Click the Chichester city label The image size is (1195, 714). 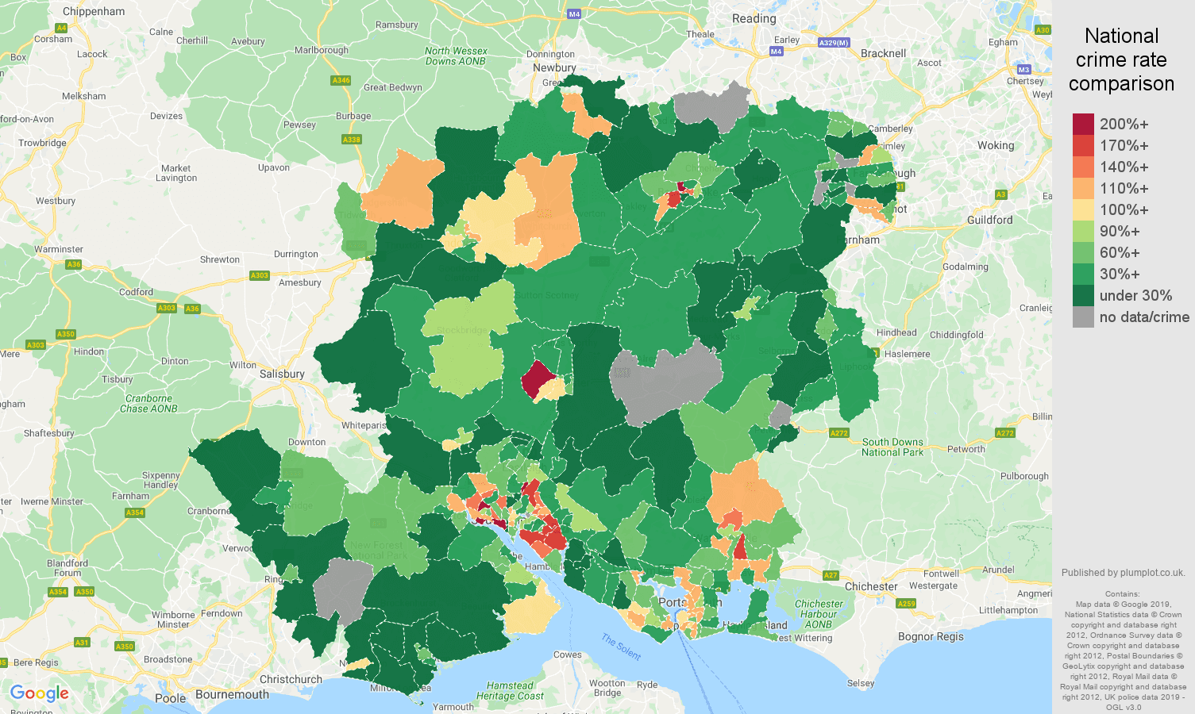click(x=871, y=586)
